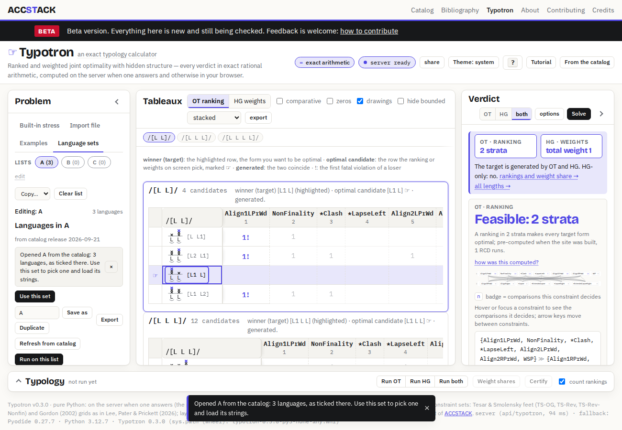The image size is (622, 430).
Task: Open Catalog in the top navigation
Action: (x=422, y=10)
